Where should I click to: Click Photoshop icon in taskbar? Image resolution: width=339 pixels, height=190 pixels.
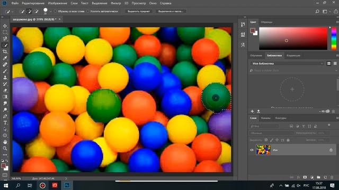[67, 185]
